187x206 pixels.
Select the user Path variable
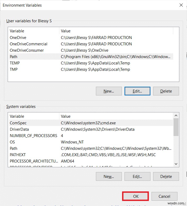(91, 57)
